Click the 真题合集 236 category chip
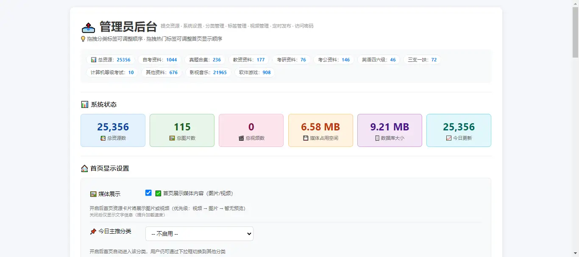The height and width of the screenshot is (257, 579). [x=205, y=60]
